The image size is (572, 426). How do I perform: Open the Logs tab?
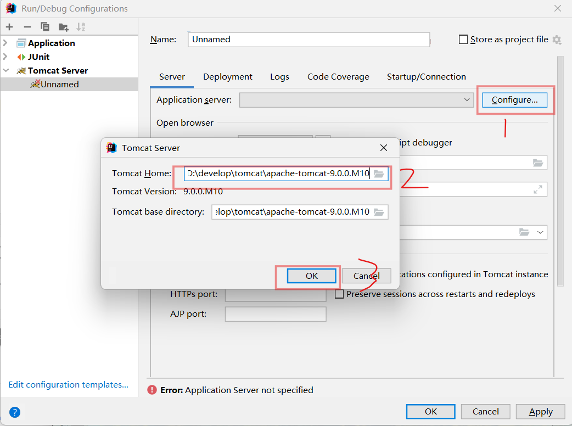(279, 77)
